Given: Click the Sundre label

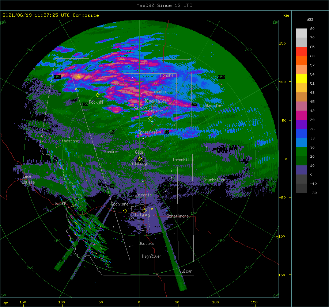Looking at the screenshot, I should pos(111,151).
